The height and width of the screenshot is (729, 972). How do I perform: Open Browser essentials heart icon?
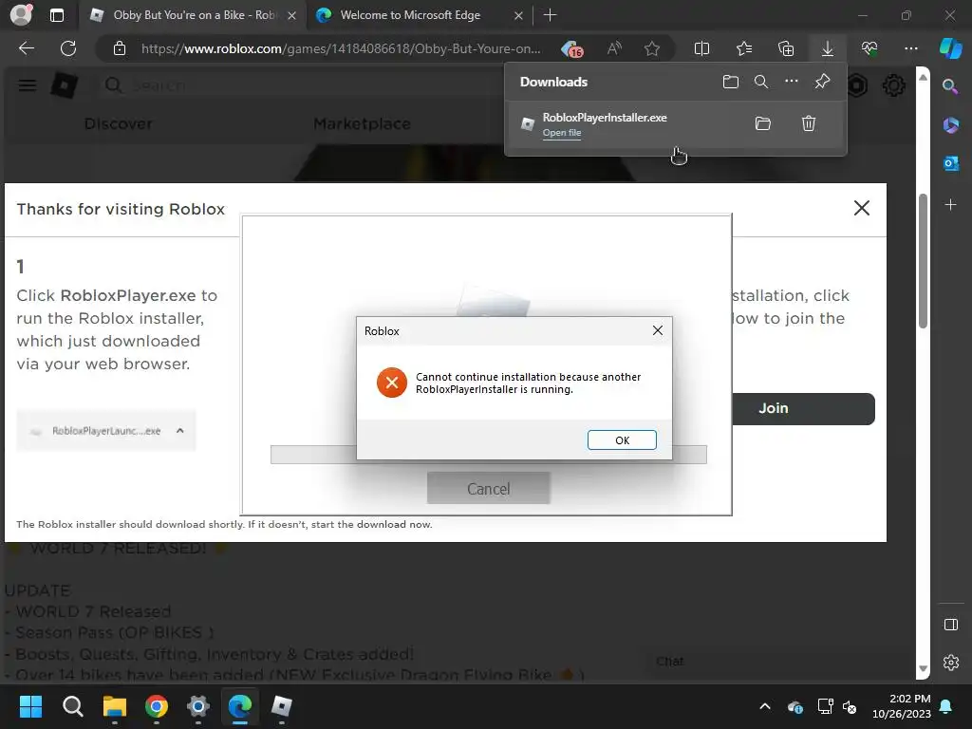click(x=869, y=48)
